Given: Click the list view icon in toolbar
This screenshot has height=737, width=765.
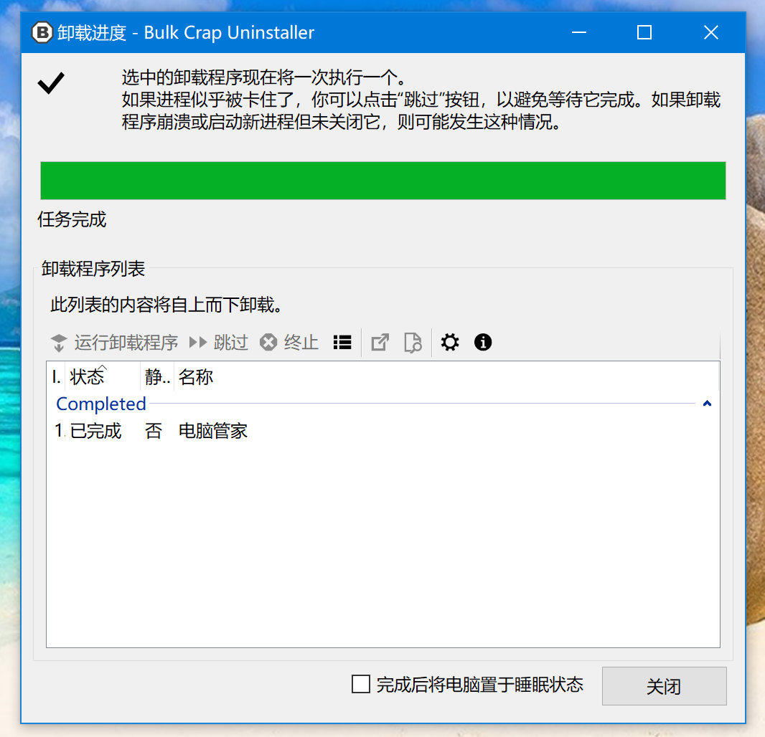Looking at the screenshot, I should (x=342, y=343).
